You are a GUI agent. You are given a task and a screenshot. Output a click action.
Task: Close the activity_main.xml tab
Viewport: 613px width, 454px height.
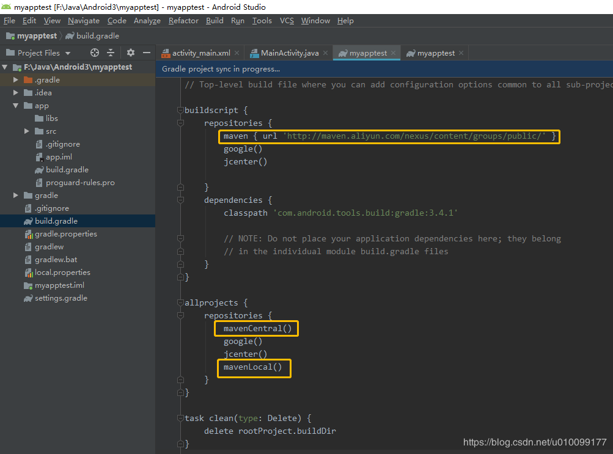pos(237,53)
